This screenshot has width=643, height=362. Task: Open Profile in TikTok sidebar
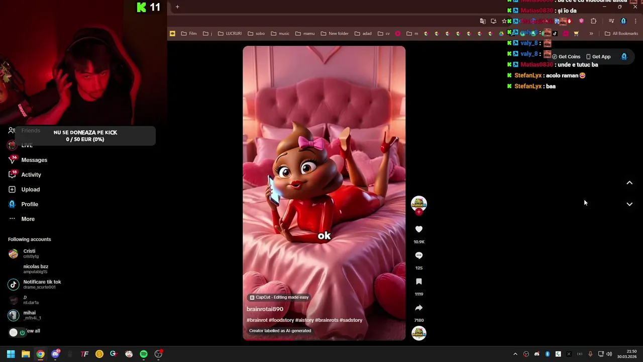click(23, 204)
